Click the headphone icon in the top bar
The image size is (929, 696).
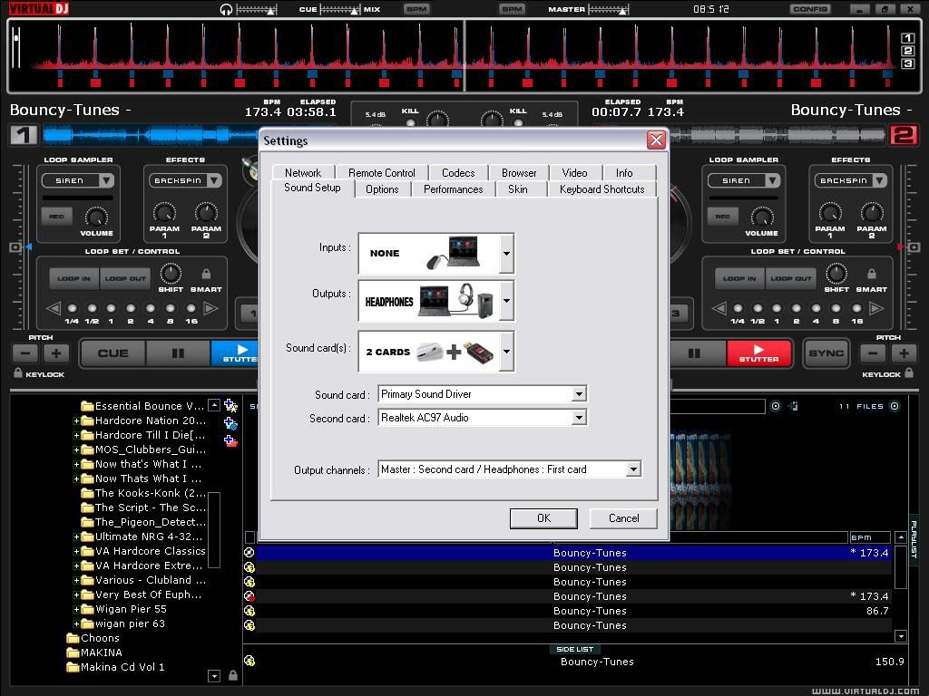(x=226, y=9)
